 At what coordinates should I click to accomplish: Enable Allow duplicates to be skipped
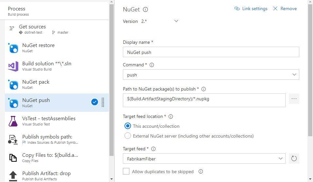pyautogui.click(x=126, y=171)
